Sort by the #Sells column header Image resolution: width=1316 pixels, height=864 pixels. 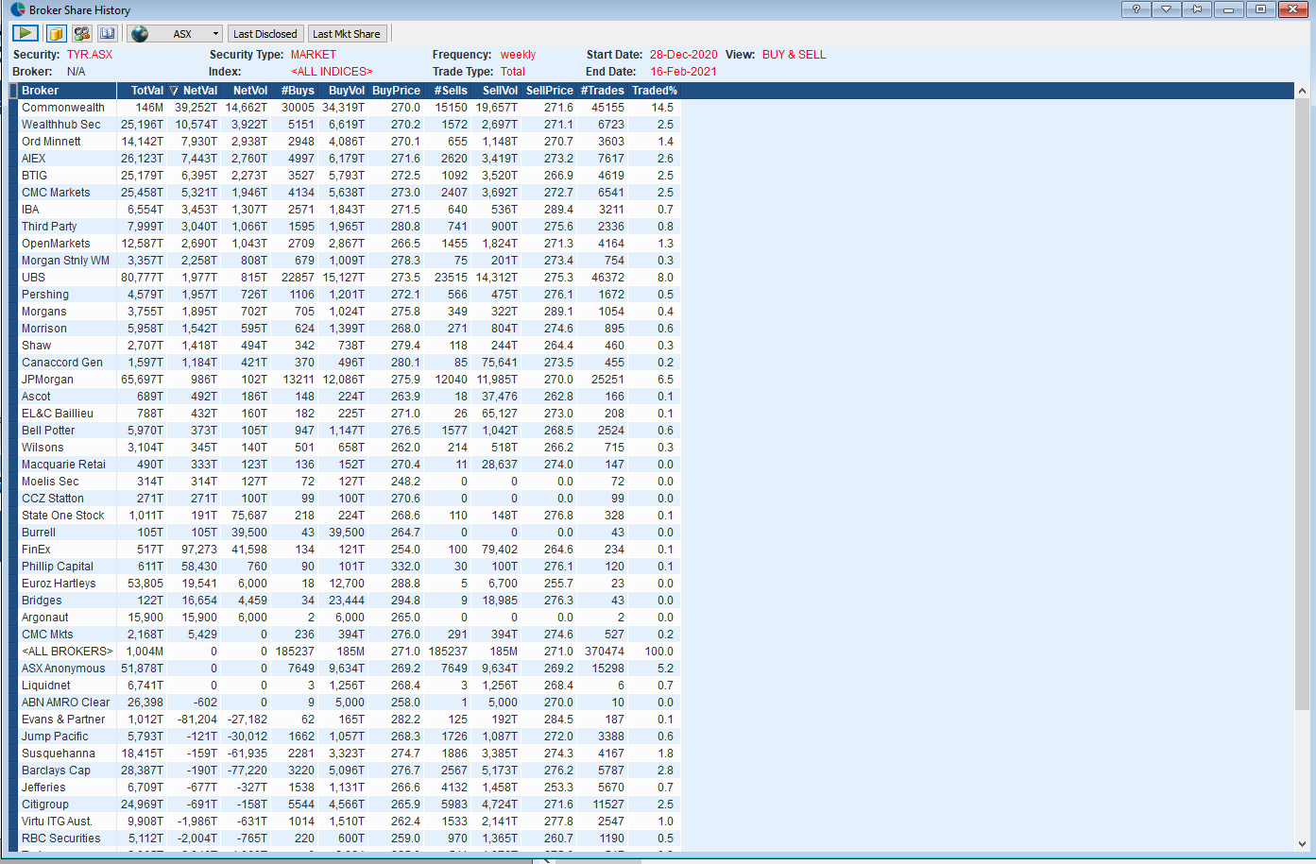447,91
